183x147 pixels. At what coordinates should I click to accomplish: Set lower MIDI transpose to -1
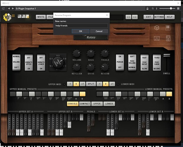tap(99, 84)
